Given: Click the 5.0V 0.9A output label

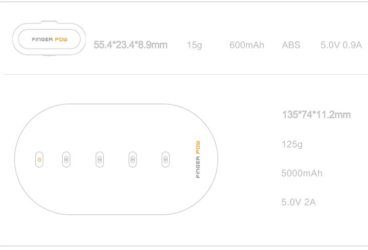Looking at the screenshot, I should coord(341,46).
